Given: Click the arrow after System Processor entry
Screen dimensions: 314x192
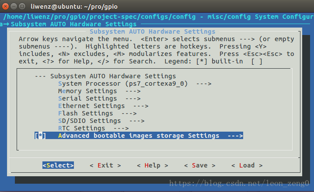Looking at the screenshot, I should pos(204,84).
